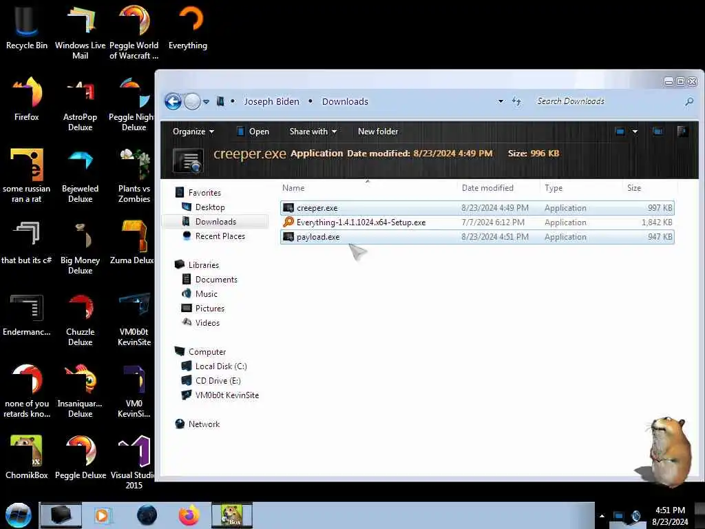Show the preview pane icon
The width and height of the screenshot is (705, 529).
(657, 132)
